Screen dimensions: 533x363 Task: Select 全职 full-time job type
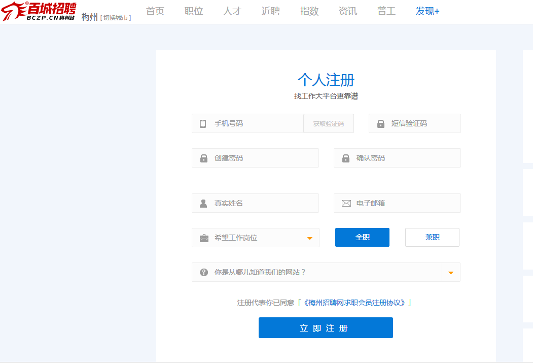pyautogui.click(x=362, y=238)
